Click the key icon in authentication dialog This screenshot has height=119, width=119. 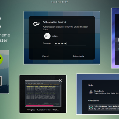(36, 24)
